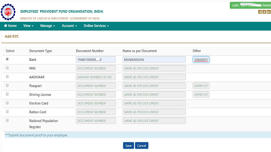This screenshot has width=271, height=152.
Task: Go to Home in navigation bar
Action: click(10, 26)
